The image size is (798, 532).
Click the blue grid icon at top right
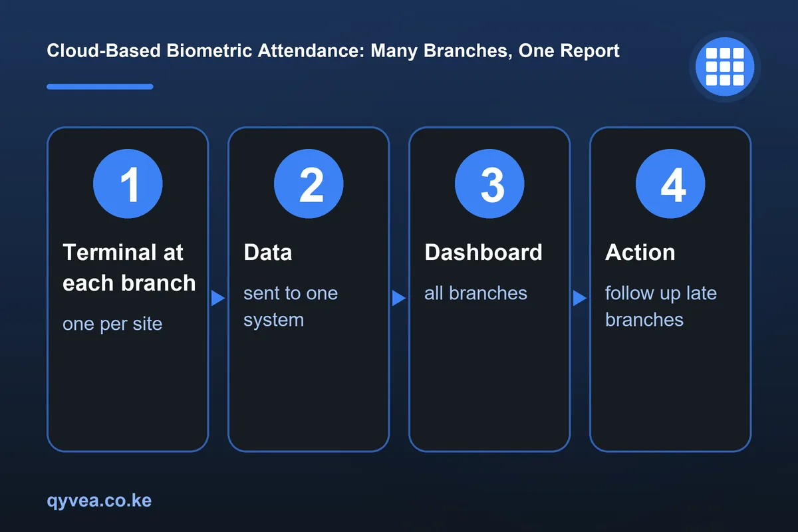pos(725,66)
